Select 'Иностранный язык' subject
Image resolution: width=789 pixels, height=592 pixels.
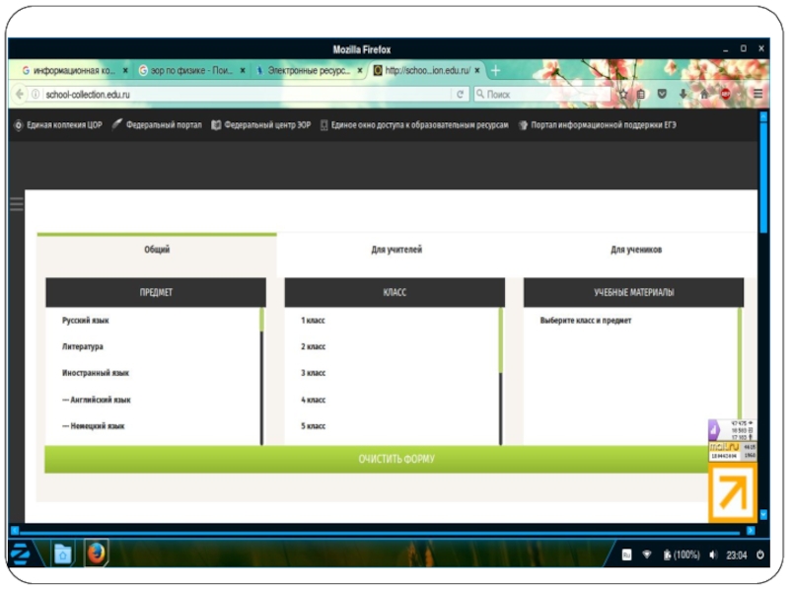(96, 373)
